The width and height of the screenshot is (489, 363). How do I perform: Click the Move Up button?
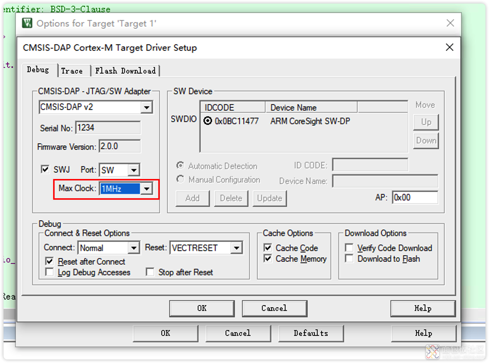pyautogui.click(x=426, y=122)
